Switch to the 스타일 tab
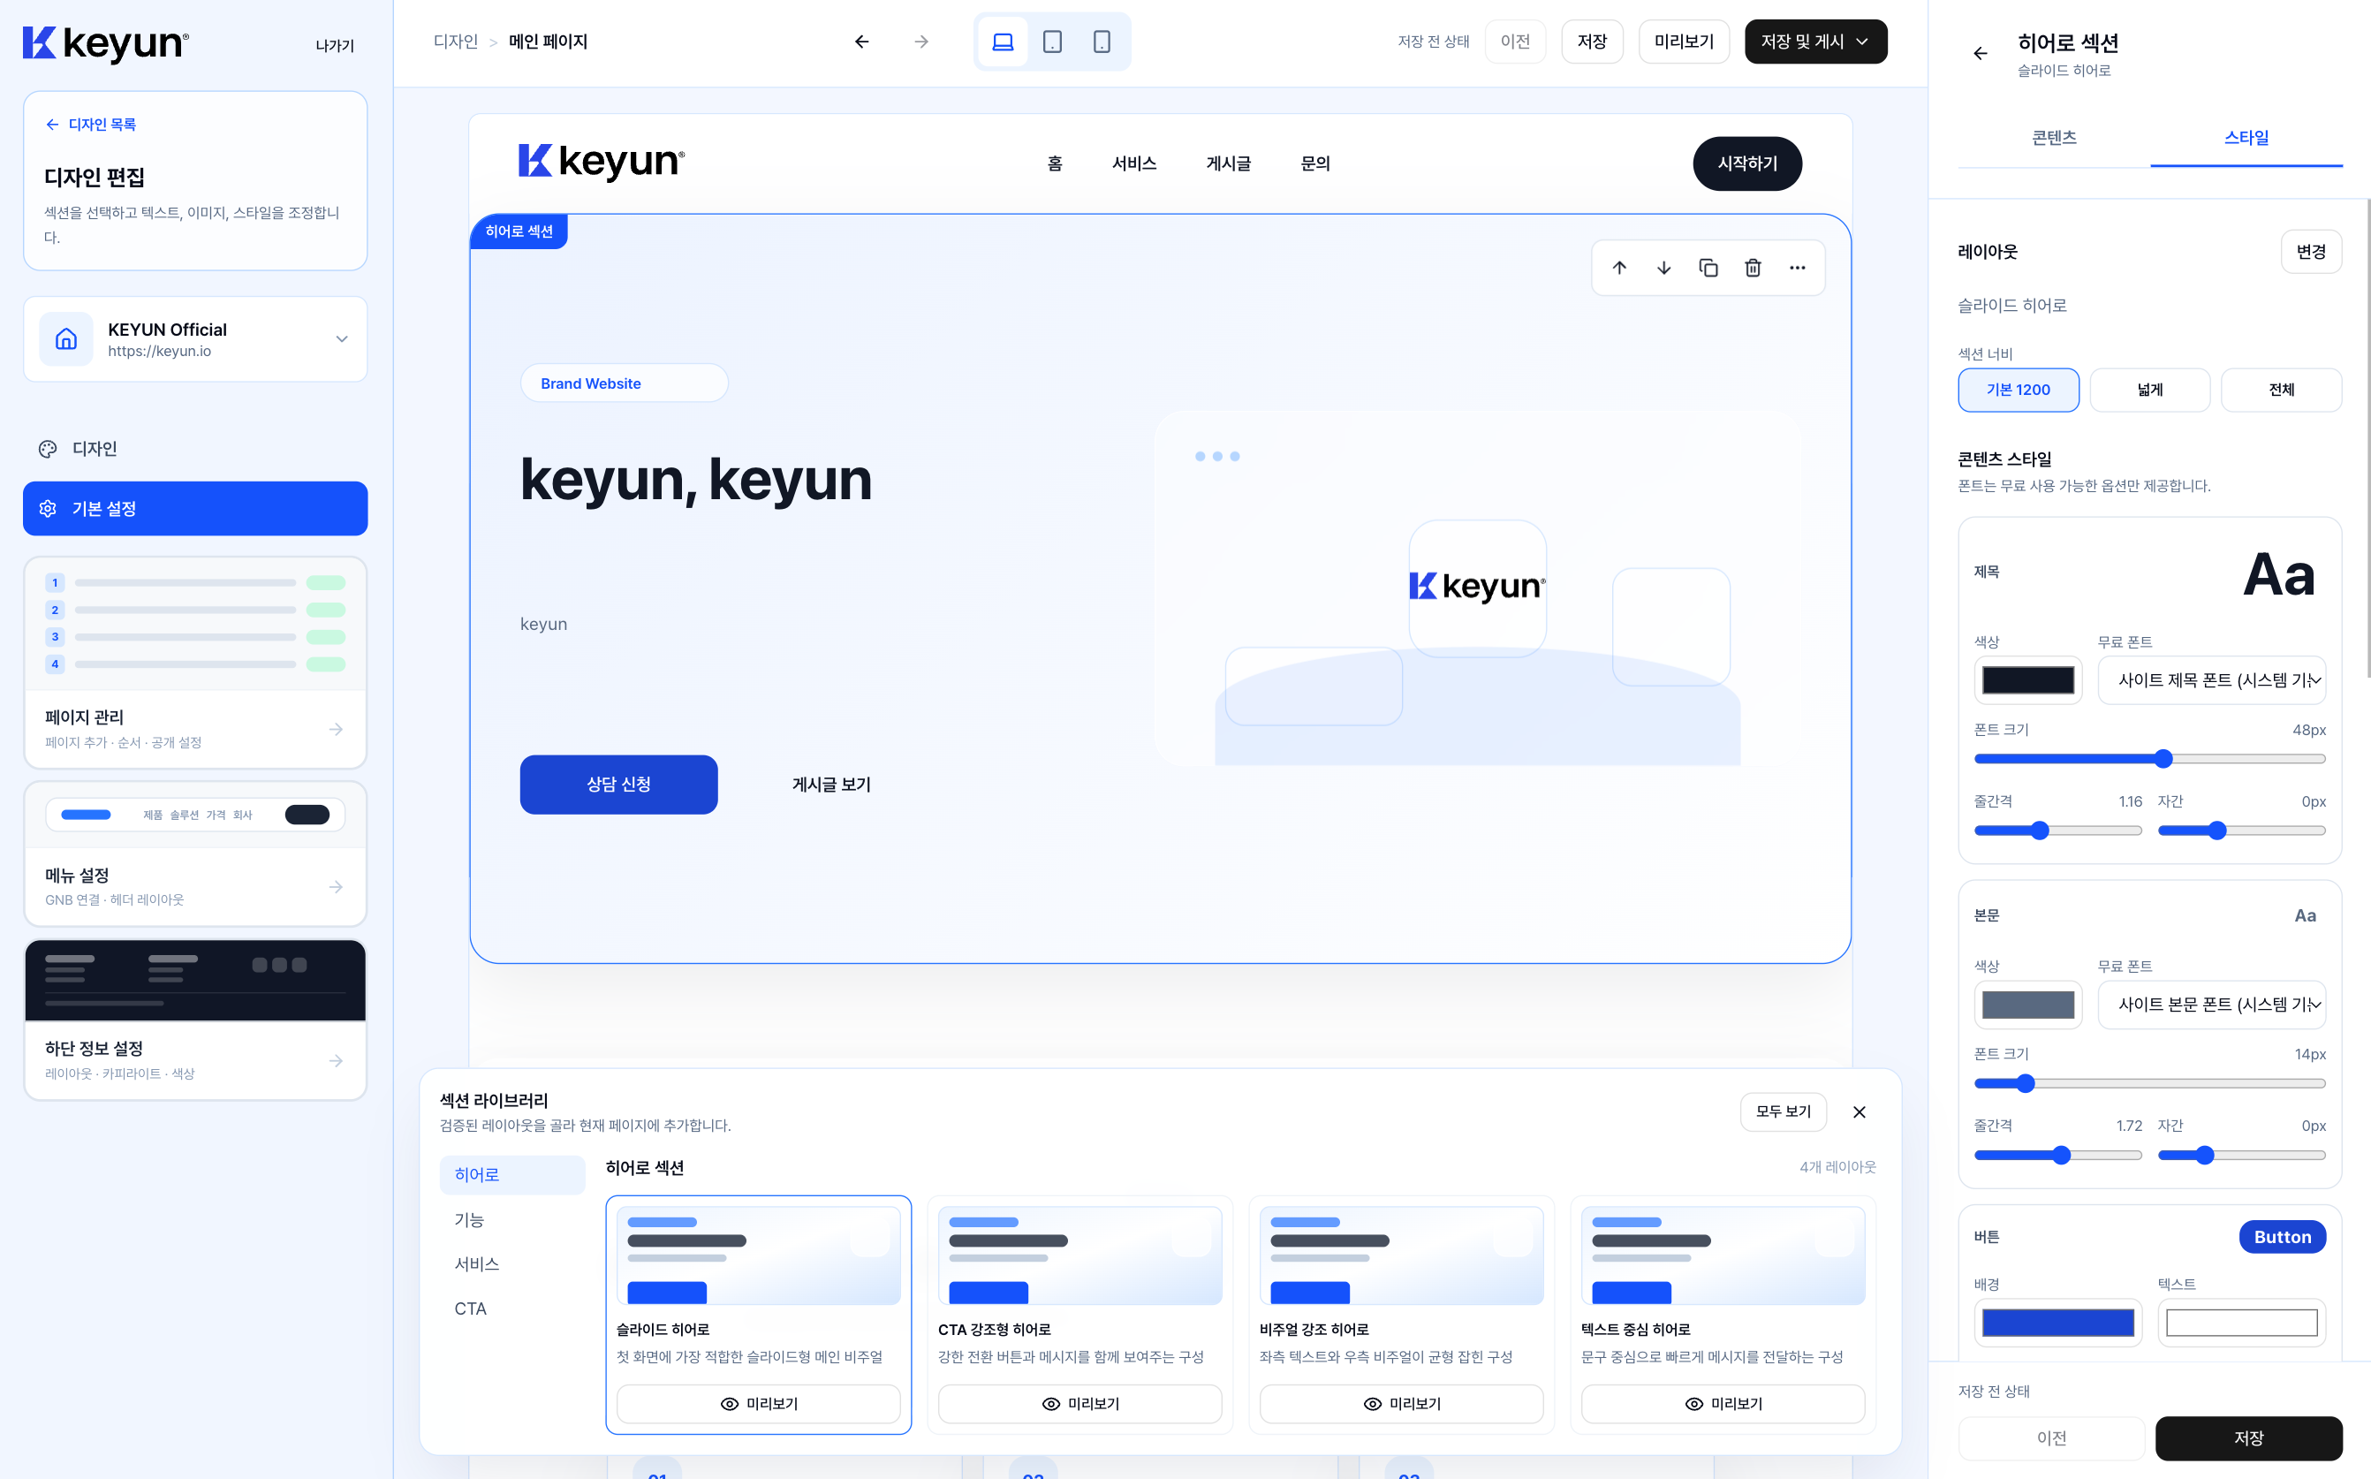Screen dimensions: 2371x1479 2246,138
